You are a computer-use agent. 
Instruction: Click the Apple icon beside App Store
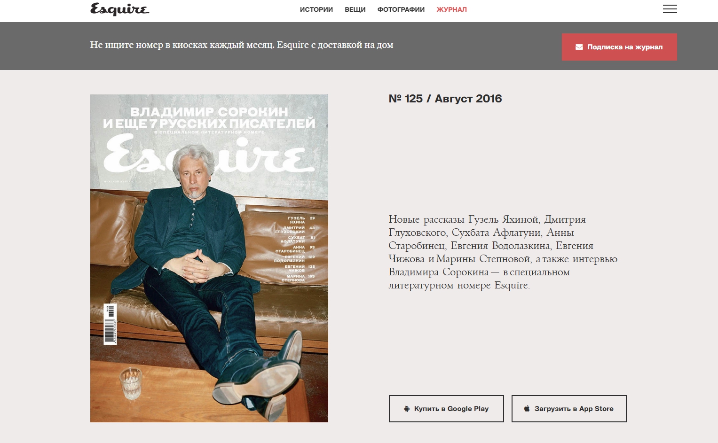point(527,409)
